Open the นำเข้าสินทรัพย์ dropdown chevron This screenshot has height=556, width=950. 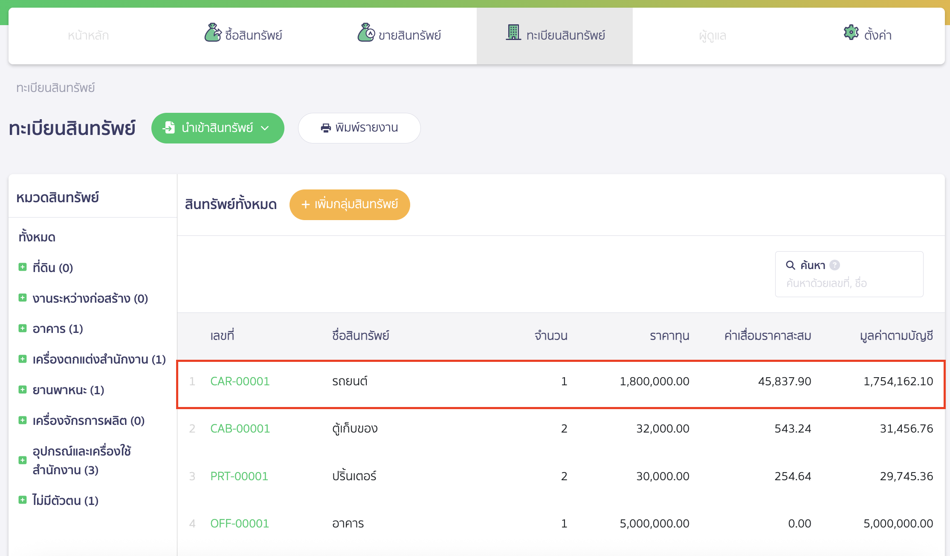(265, 128)
